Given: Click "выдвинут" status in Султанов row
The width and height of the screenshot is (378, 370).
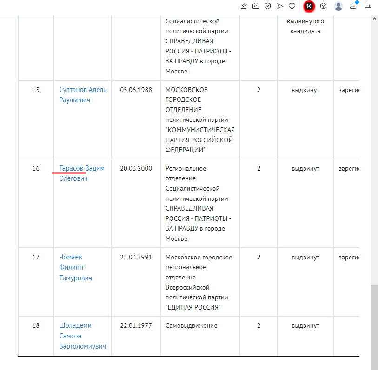Looking at the screenshot, I should (x=305, y=90).
